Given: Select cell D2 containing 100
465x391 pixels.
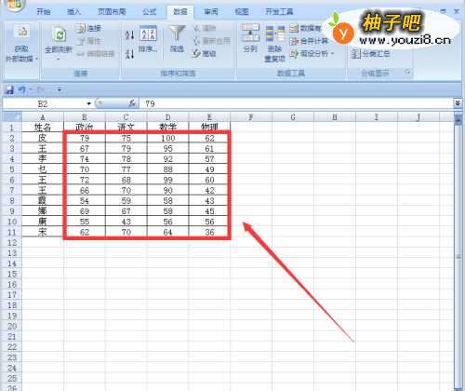Looking at the screenshot, I should coord(167,138).
